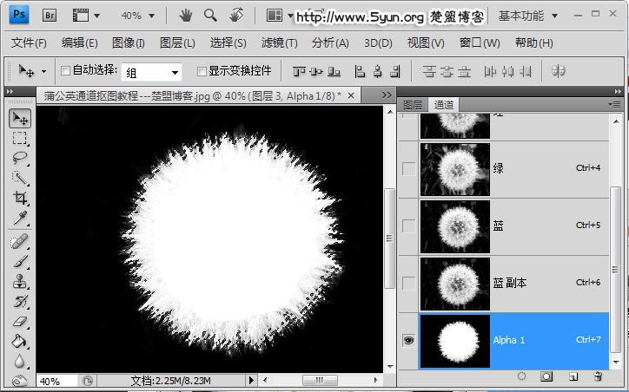Choose the Lasso tool

coord(20,158)
